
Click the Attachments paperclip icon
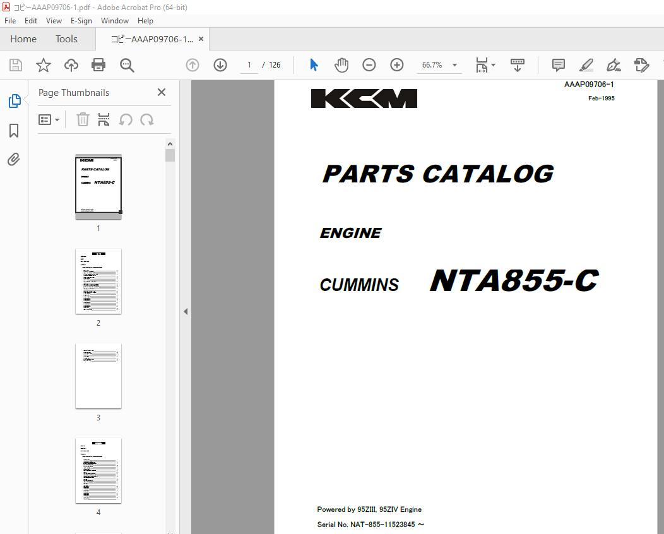pyautogui.click(x=14, y=159)
